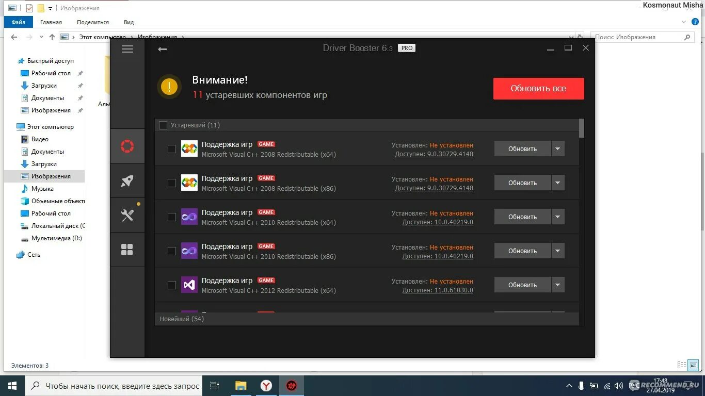Select 'Видео' in Explorer navigation pane
This screenshot has width=705, height=396.
coord(40,139)
